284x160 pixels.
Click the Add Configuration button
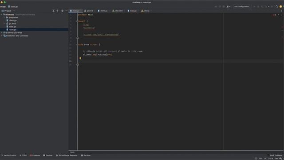[242, 7]
